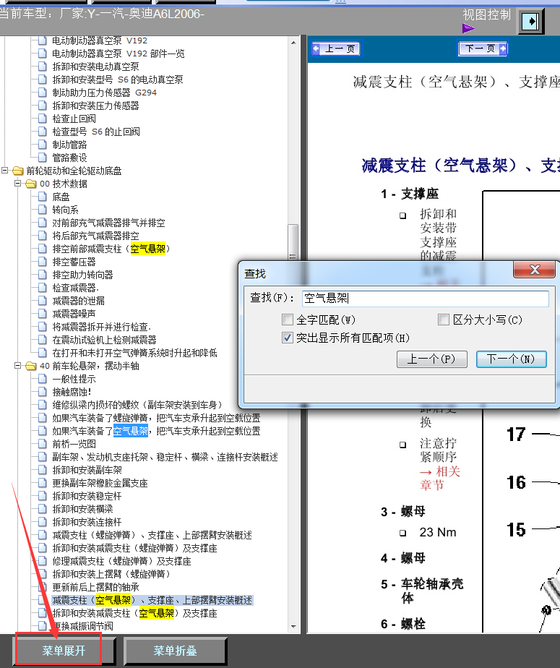
Task: Click document icon beside 管路敷设
Action: point(42,158)
